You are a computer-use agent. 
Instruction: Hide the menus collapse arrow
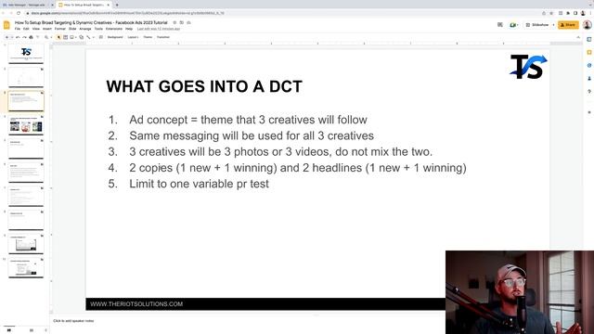pos(578,37)
